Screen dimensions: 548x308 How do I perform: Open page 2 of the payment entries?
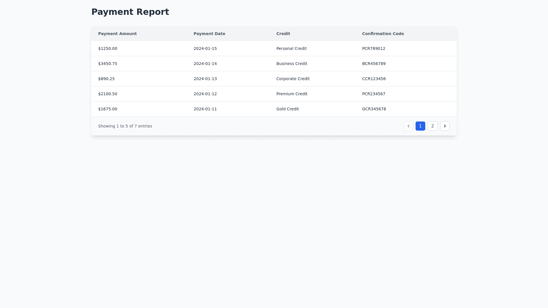pyautogui.click(x=432, y=126)
